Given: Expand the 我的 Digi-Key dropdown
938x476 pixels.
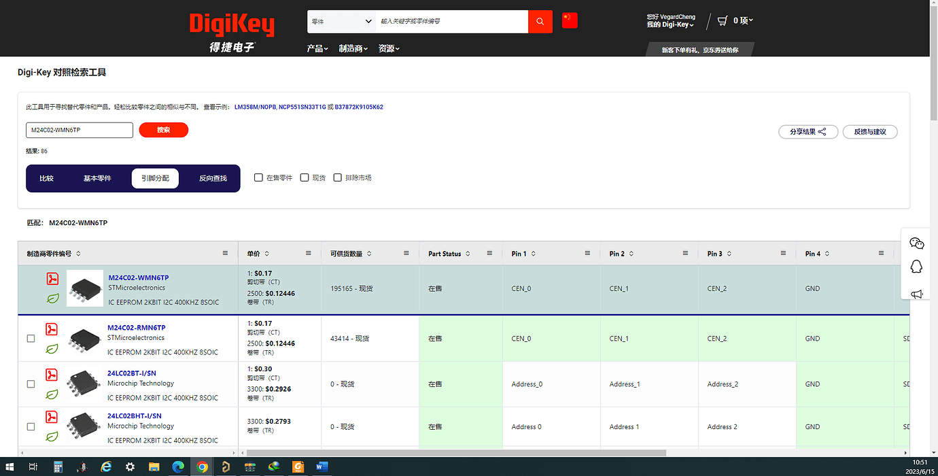Looking at the screenshot, I should [670, 24].
